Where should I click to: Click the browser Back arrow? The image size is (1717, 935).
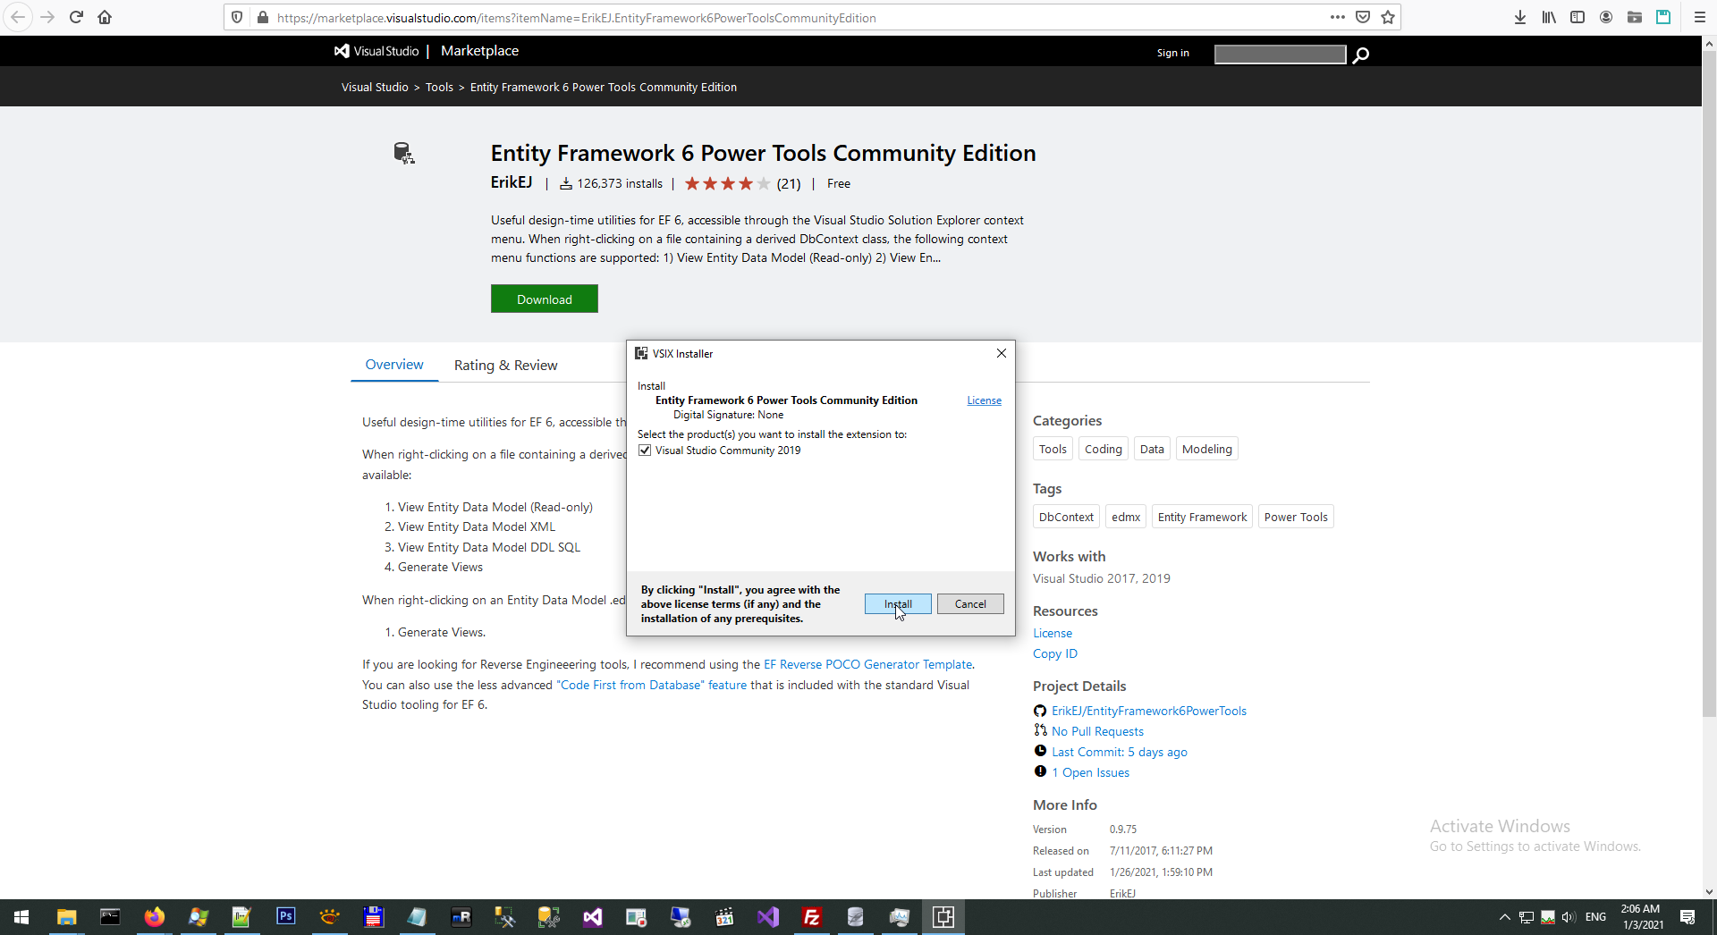coord(18,17)
